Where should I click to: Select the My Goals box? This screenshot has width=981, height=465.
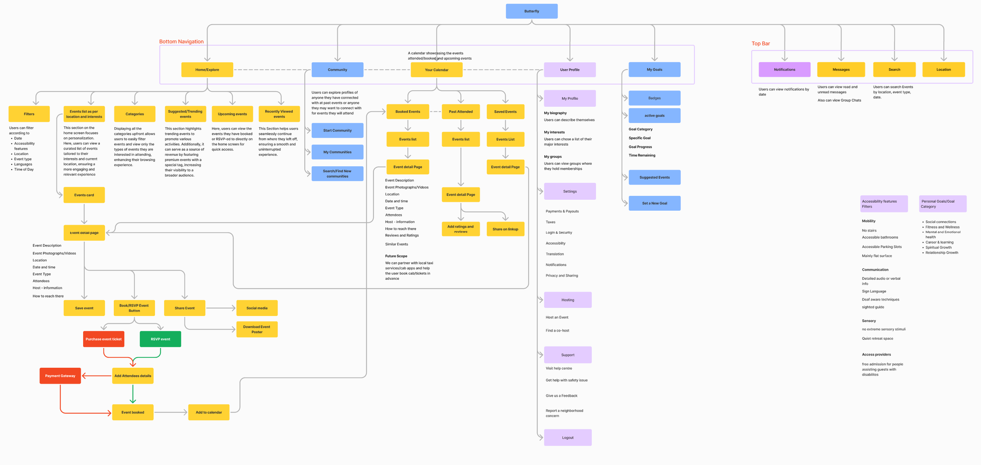(x=654, y=69)
